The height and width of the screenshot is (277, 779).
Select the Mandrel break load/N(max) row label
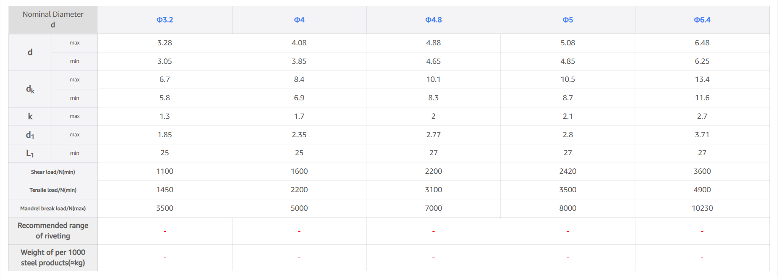point(53,209)
